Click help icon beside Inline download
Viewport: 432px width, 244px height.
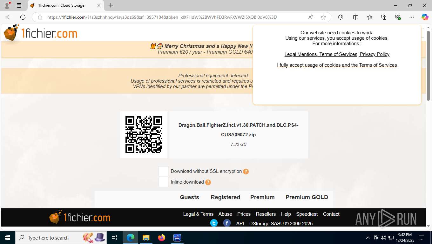coord(208,182)
